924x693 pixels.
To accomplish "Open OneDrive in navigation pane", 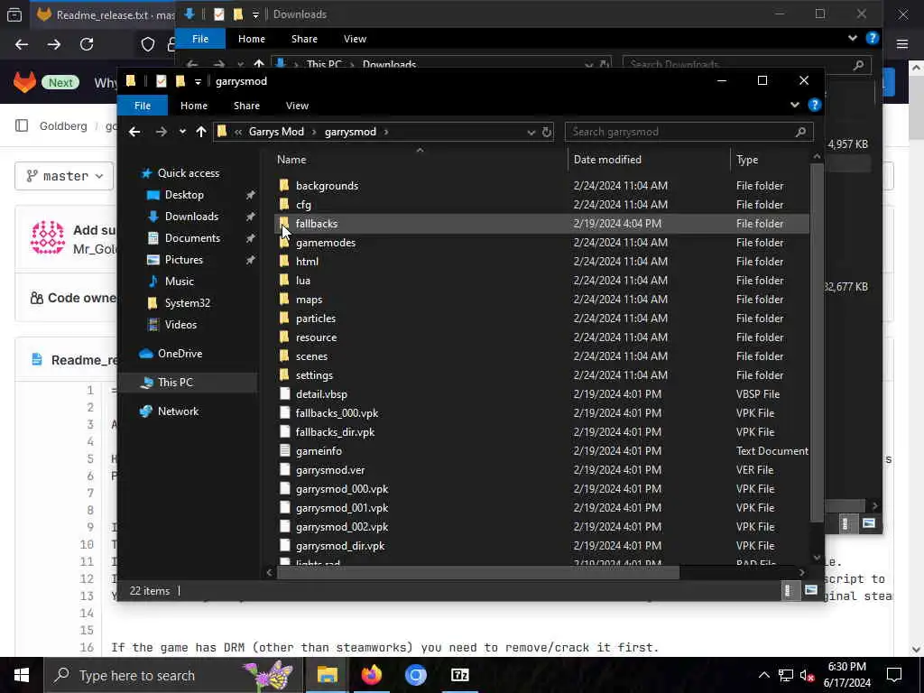I will [x=180, y=354].
